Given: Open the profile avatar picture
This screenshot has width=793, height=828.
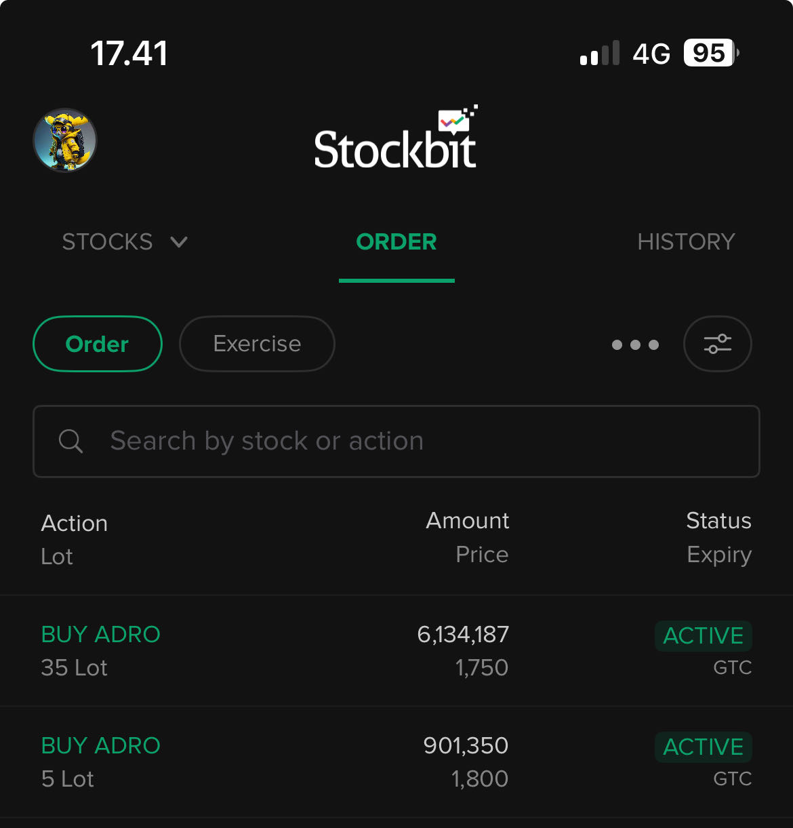Looking at the screenshot, I should (x=65, y=140).
